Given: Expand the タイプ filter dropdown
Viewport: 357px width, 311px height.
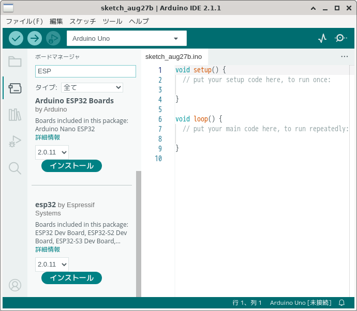Looking at the screenshot, I should 92,87.
